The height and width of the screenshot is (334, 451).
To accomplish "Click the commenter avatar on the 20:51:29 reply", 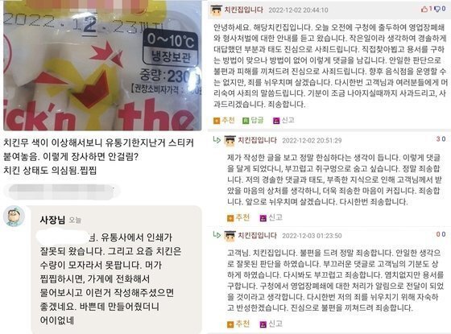I will click(230, 140).
